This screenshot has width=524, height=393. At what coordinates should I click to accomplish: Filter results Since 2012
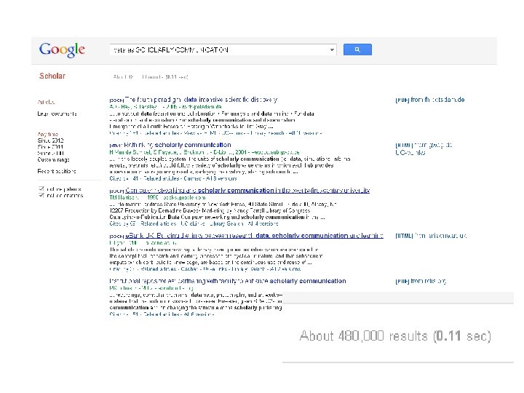click(50, 140)
